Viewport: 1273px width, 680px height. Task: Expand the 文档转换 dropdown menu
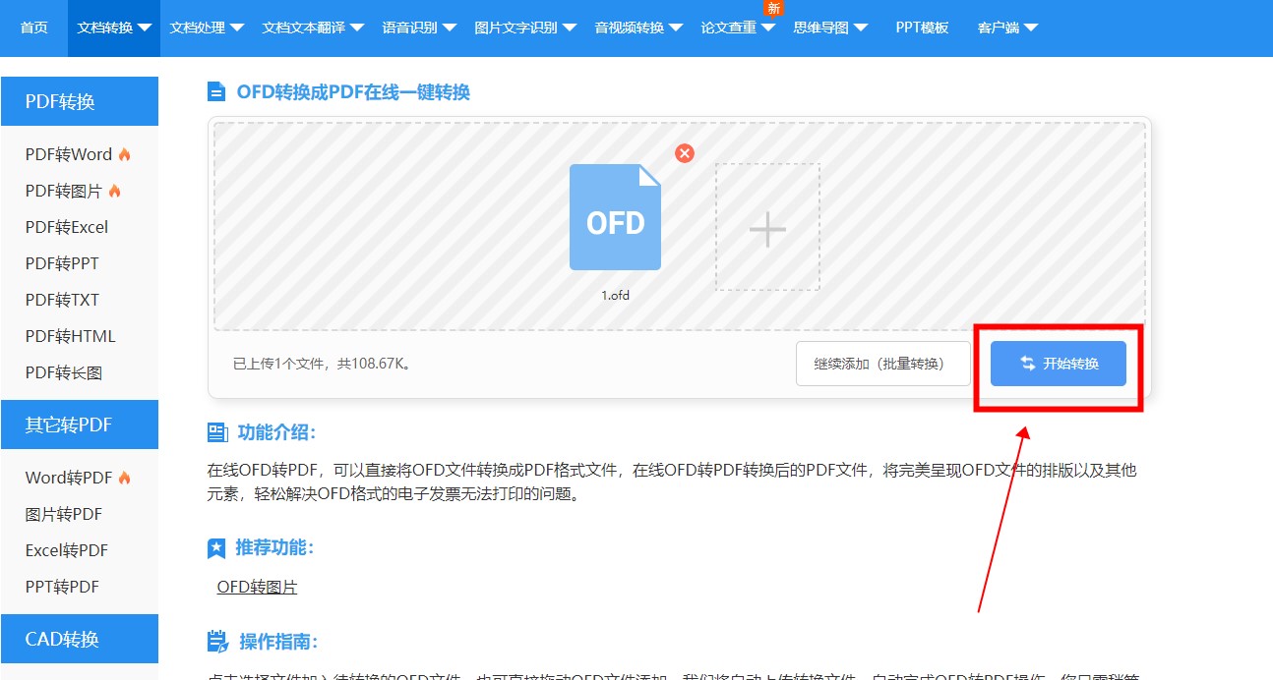(115, 28)
